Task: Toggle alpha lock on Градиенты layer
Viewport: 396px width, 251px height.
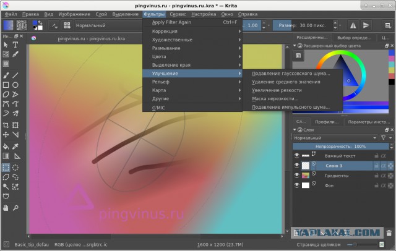Action: click(x=384, y=176)
